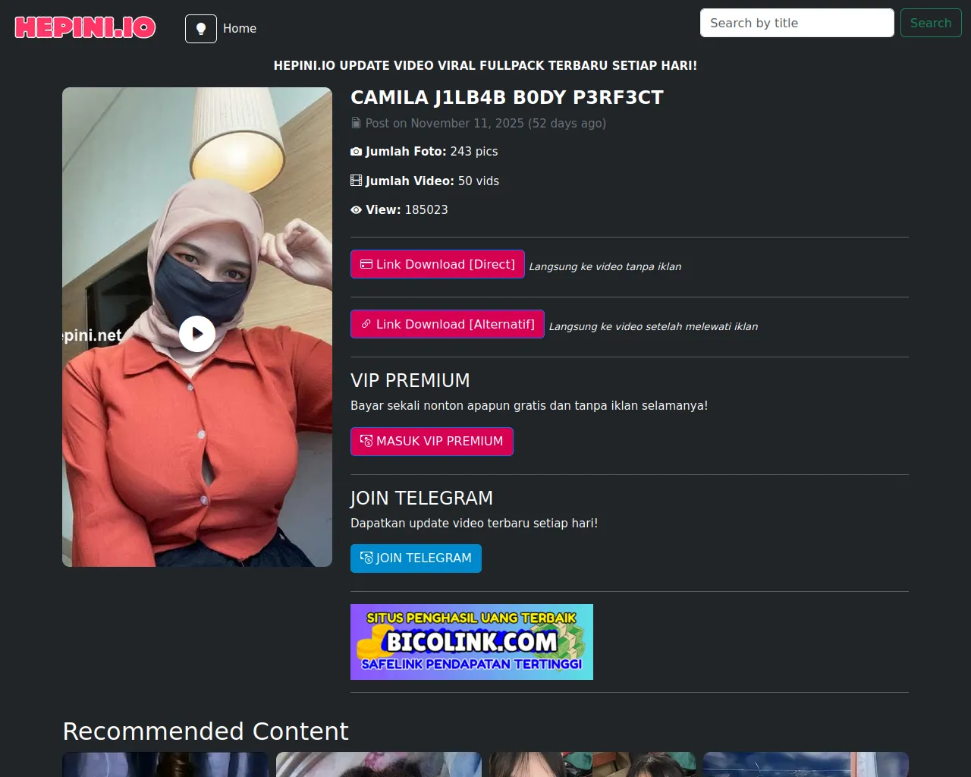Click the "243 pics" photo count
Screen dimensions: 971x777
coord(474,152)
